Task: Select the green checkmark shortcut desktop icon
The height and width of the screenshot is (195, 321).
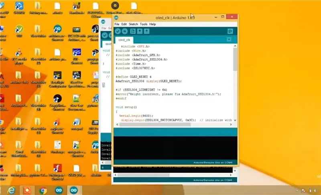Action: (x=19, y=31)
